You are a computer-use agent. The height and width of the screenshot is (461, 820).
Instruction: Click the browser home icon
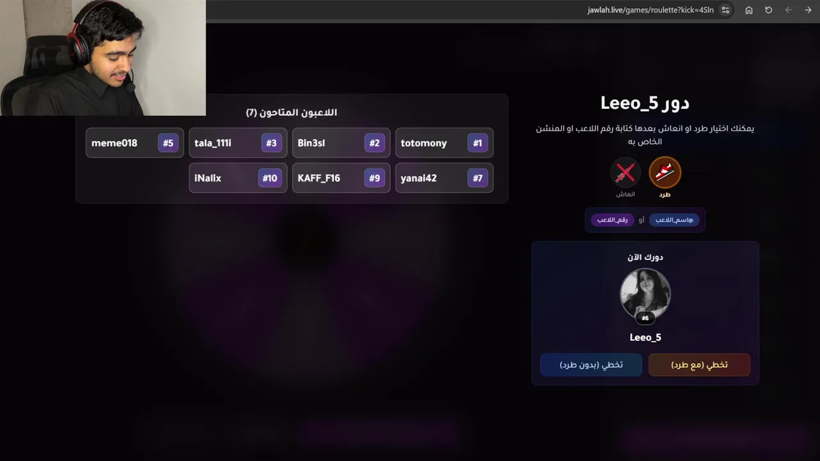(749, 10)
